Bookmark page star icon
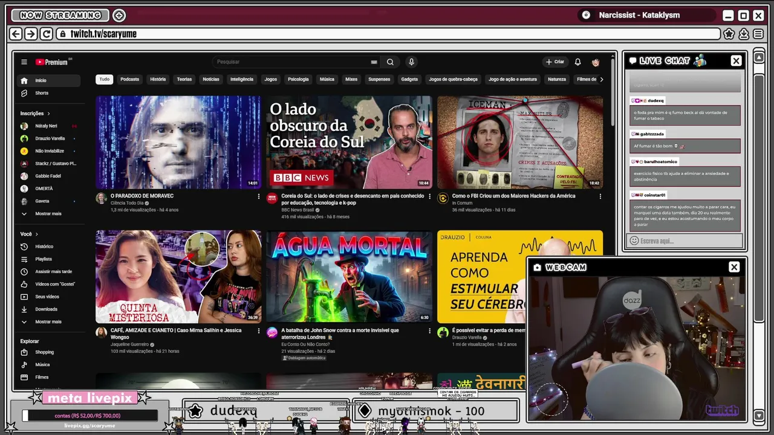The width and height of the screenshot is (774, 435). click(x=729, y=34)
